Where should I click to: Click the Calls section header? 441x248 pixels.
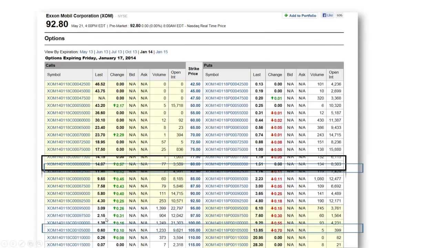[x=51, y=65]
